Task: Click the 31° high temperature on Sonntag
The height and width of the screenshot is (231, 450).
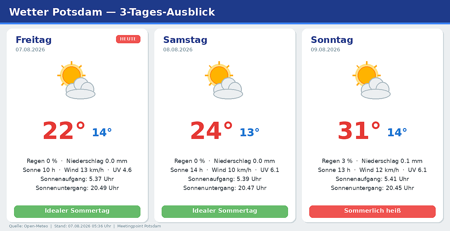Action: coord(359,131)
